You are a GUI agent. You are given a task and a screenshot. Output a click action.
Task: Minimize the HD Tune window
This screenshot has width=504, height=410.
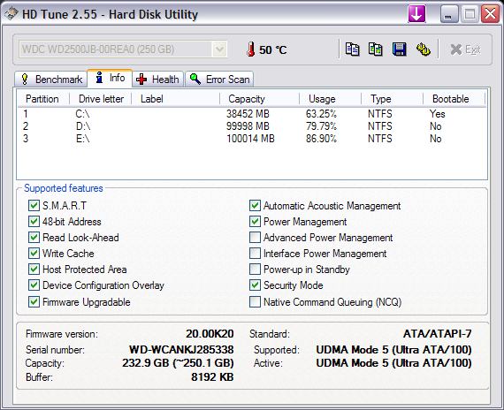coord(449,14)
